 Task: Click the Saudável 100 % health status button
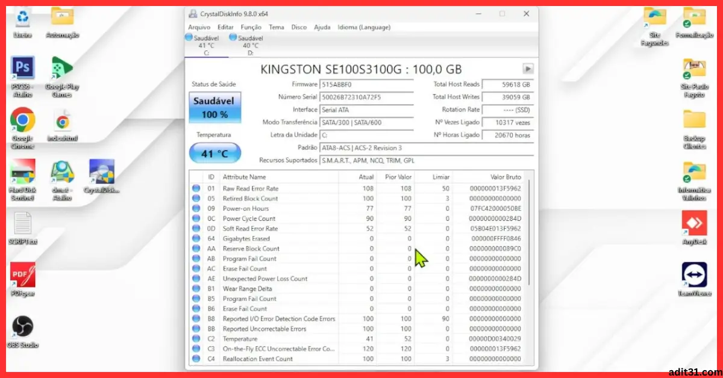tap(214, 108)
